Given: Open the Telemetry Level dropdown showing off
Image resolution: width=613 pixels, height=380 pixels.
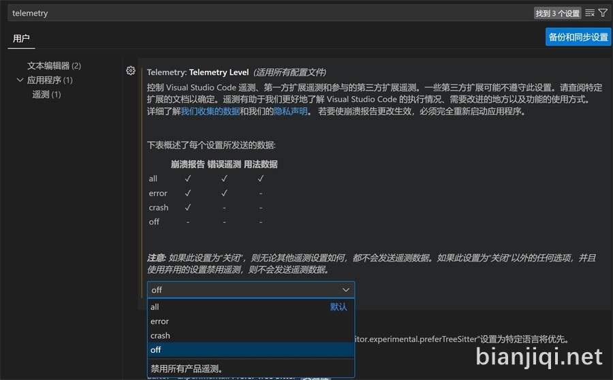Looking at the screenshot, I should tap(251, 289).
